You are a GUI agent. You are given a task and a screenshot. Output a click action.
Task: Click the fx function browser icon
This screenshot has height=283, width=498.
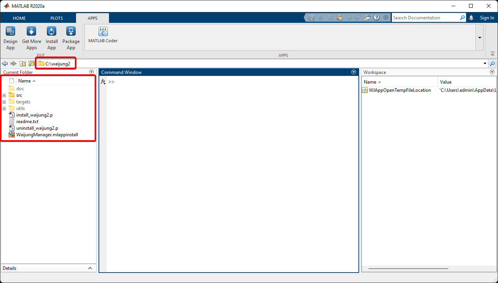tap(103, 82)
